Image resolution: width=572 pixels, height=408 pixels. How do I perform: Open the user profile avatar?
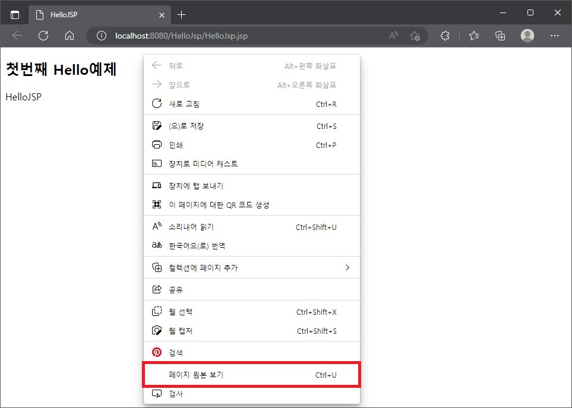[x=527, y=36]
